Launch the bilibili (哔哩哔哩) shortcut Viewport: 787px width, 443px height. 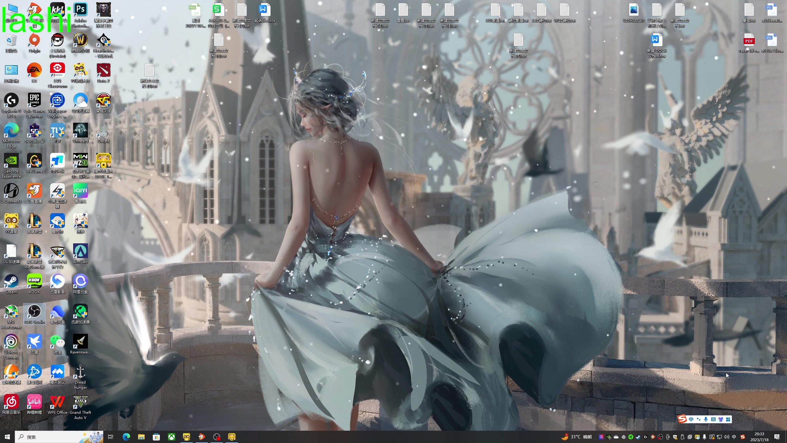click(x=34, y=405)
